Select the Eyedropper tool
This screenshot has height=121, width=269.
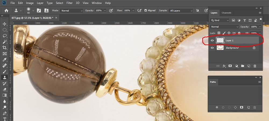click(x=5, y=59)
